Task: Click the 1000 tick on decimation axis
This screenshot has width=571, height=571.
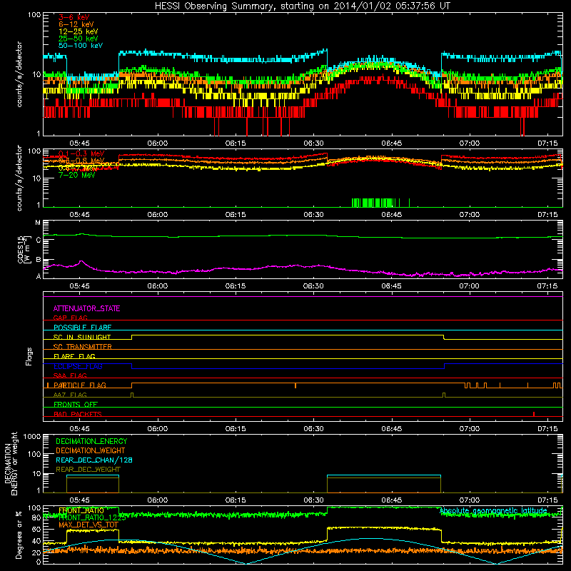Action: [x=32, y=436]
